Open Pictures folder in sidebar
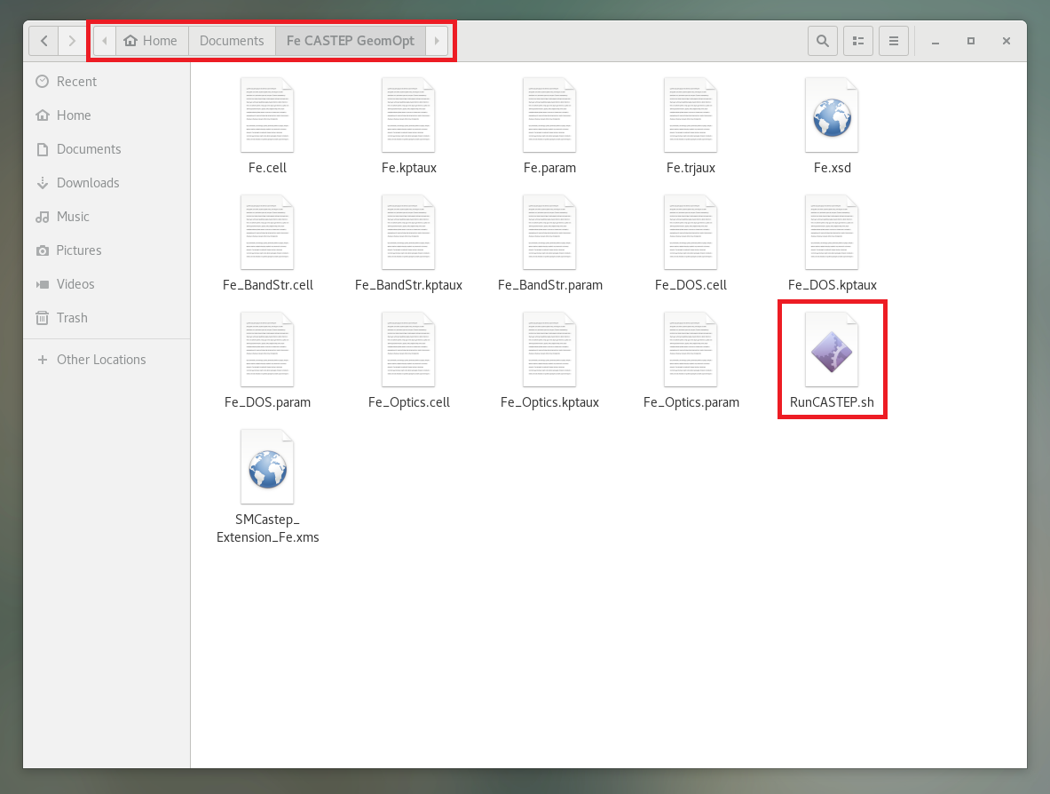This screenshot has height=794, width=1050. pos(78,250)
